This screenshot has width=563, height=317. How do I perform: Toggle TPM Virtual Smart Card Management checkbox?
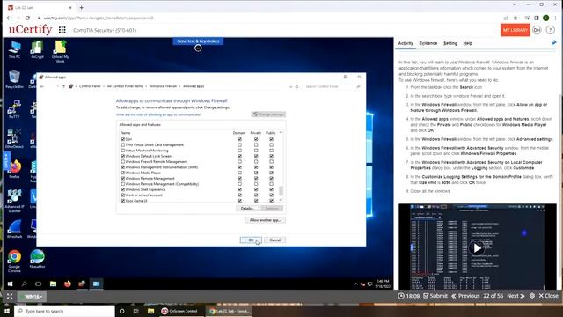pyautogui.click(x=123, y=144)
